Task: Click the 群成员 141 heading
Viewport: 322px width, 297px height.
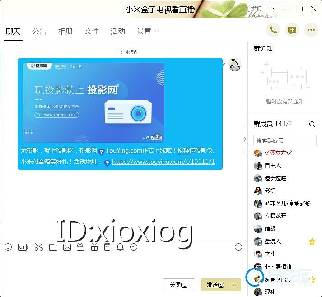Action: tap(272, 124)
